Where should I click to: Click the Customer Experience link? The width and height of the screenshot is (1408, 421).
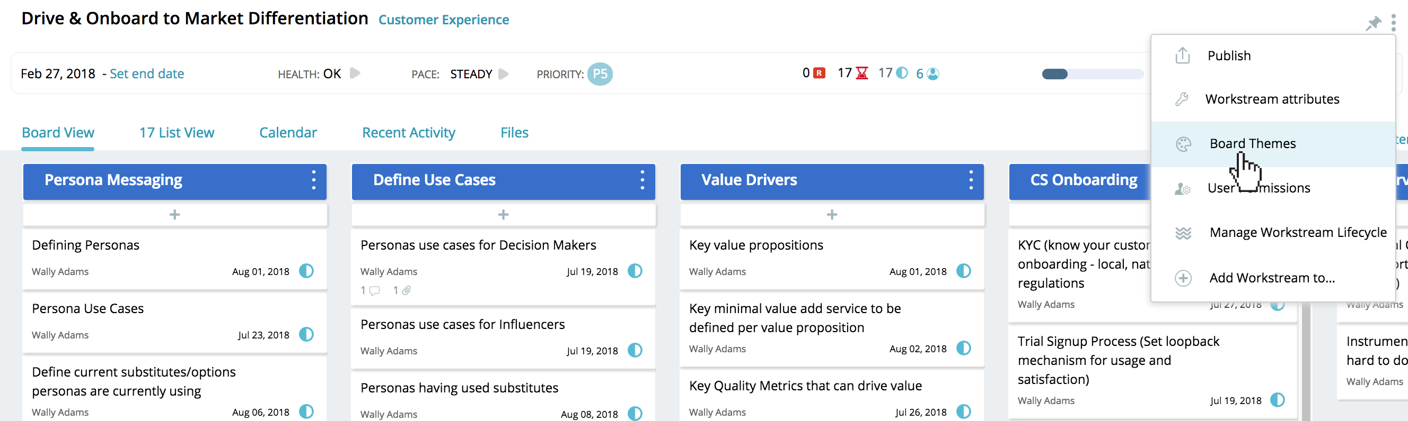click(443, 20)
